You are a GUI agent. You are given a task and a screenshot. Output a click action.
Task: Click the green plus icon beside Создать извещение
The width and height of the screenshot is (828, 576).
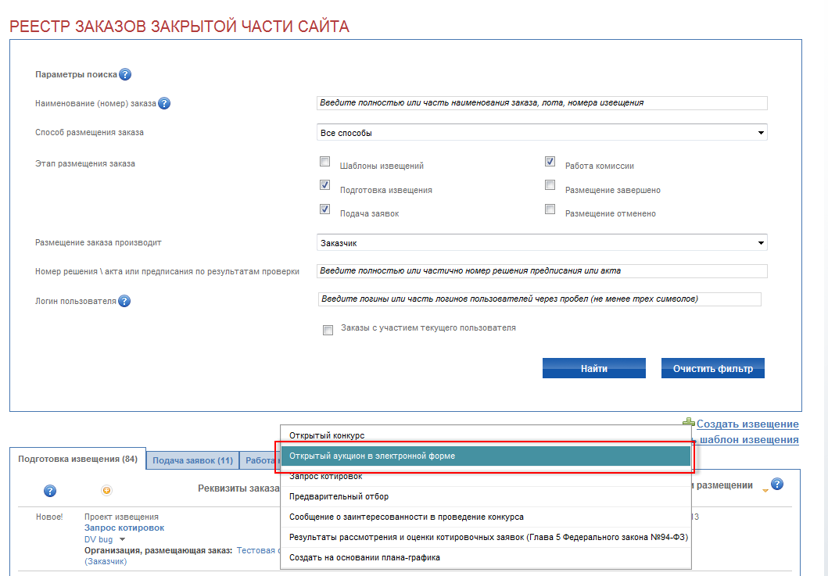coord(689,423)
